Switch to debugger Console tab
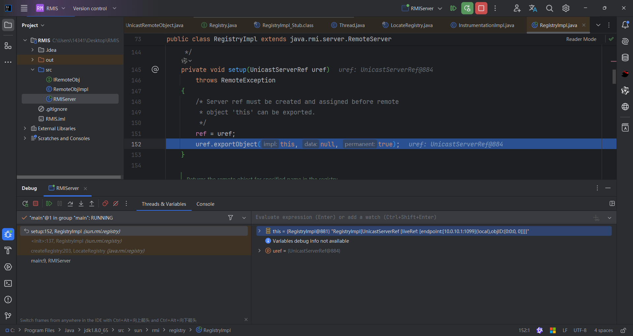 pyautogui.click(x=205, y=204)
